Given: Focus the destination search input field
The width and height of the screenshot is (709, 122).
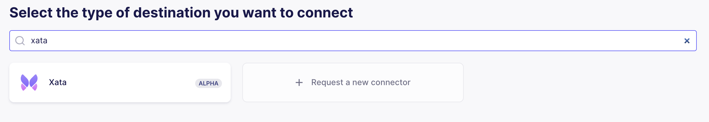Looking at the screenshot, I should (x=353, y=41).
